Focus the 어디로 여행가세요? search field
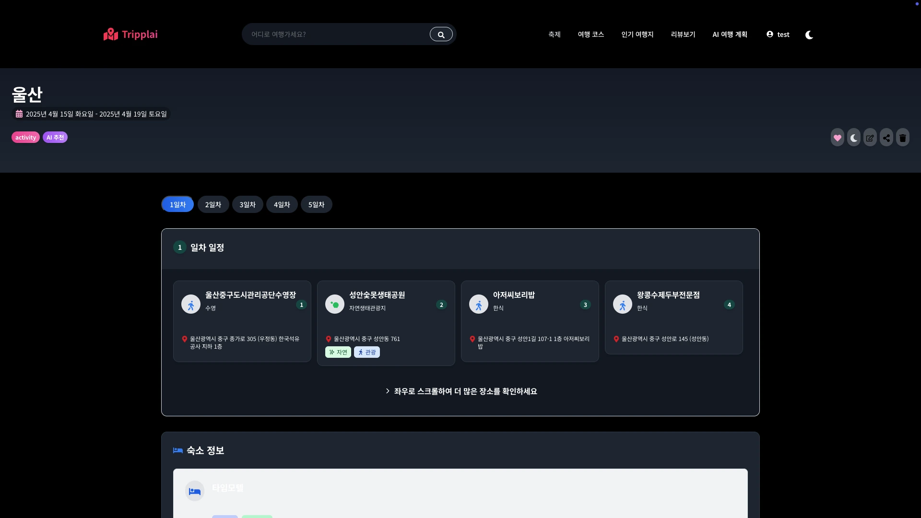The width and height of the screenshot is (921, 518). tap(336, 35)
